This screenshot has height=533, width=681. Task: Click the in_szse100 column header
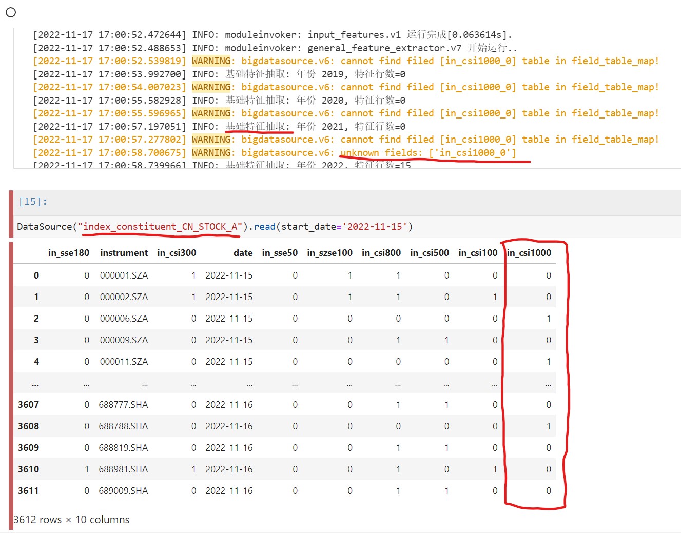329,252
